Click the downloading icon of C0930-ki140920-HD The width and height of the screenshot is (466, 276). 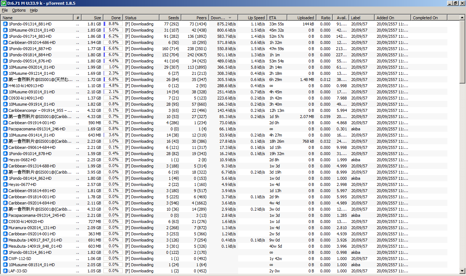[5, 222]
